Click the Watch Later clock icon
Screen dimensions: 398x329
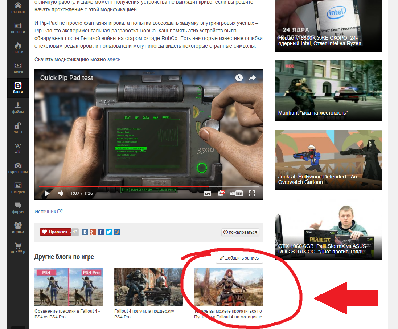pyautogui.click(x=239, y=78)
